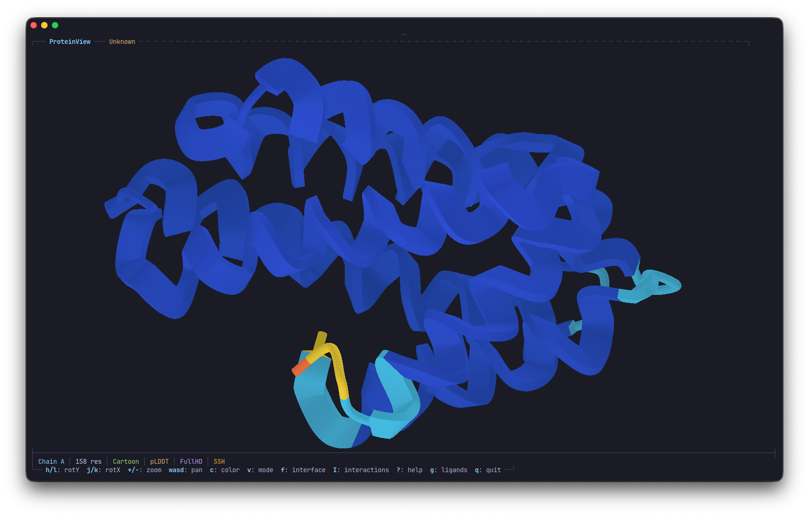Expand the Unknown structure name field
This screenshot has width=809, height=516.
(x=122, y=42)
